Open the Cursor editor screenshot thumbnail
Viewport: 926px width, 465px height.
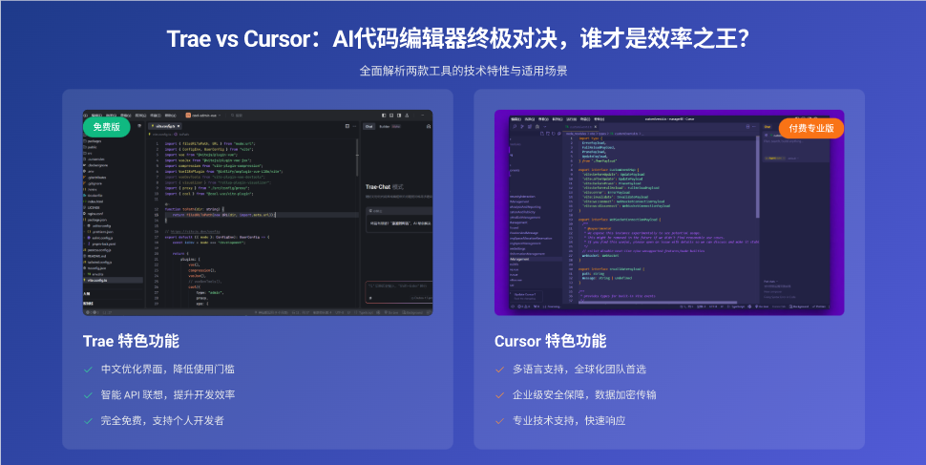669,213
